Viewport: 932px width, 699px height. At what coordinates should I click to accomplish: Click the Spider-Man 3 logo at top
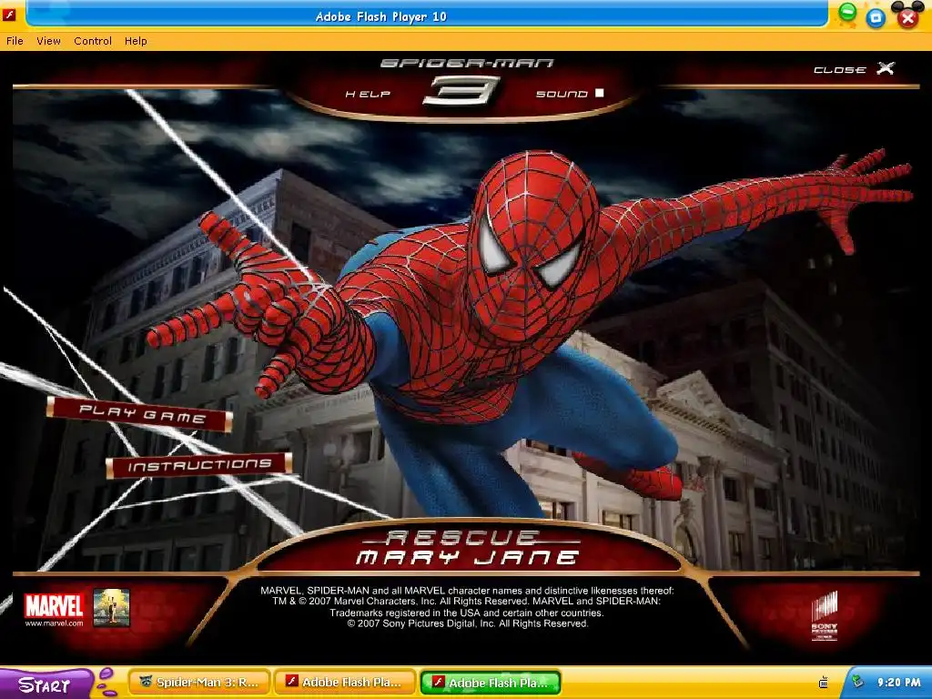pyautogui.click(x=467, y=82)
